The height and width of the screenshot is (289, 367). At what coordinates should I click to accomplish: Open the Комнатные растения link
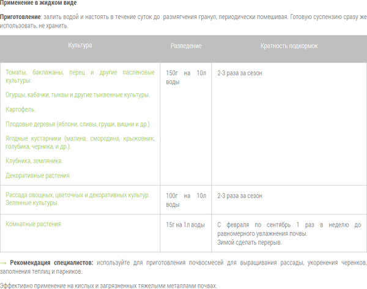click(33, 224)
